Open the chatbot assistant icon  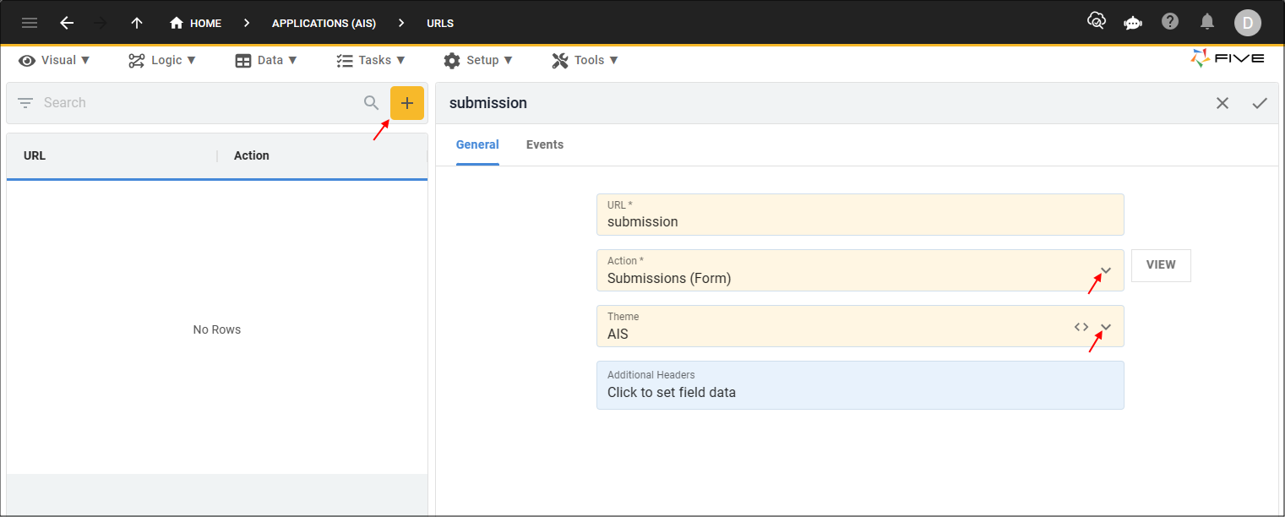1133,23
